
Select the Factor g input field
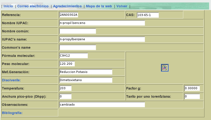pyautogui.click(x=192, y=88)
